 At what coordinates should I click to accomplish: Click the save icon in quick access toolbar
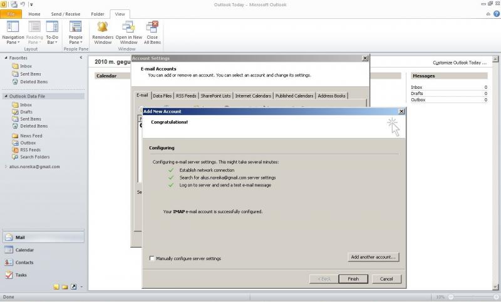pos(14,4)
